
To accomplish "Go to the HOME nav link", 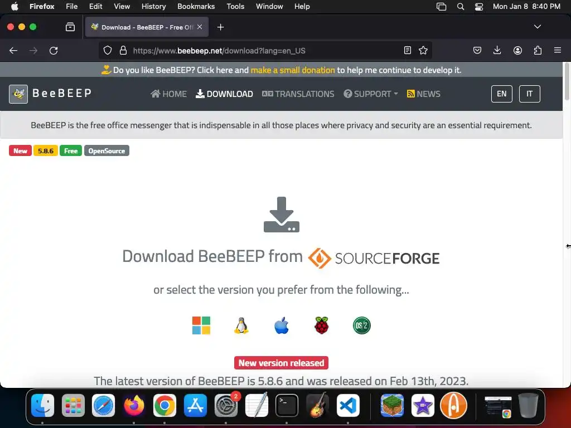I will [168, 94].
